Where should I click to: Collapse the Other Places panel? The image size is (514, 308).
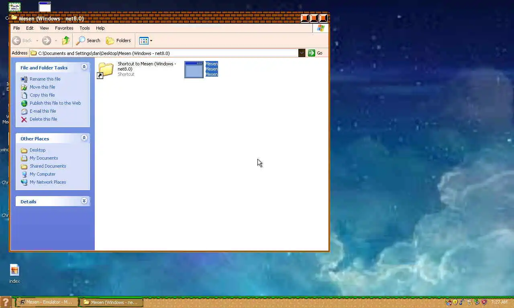(84, 138)
